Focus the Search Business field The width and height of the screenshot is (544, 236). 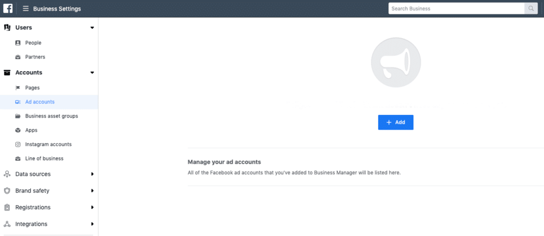pyautogui.click(x=456, y=9)
